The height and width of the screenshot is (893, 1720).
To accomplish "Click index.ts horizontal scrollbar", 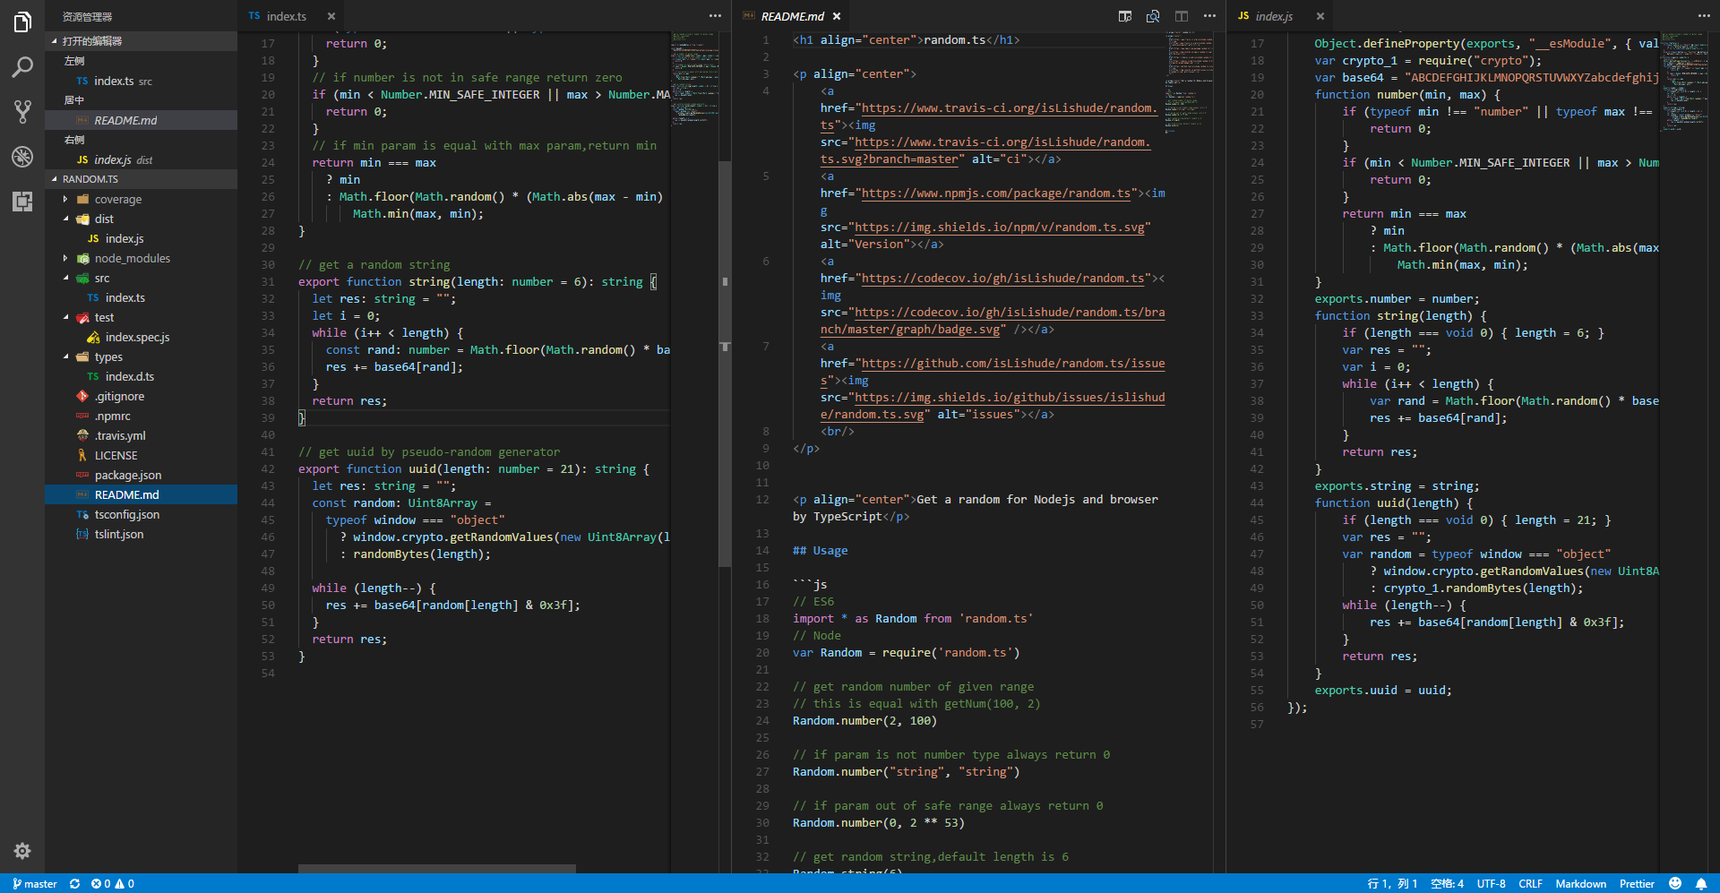I will pos(437,869).
